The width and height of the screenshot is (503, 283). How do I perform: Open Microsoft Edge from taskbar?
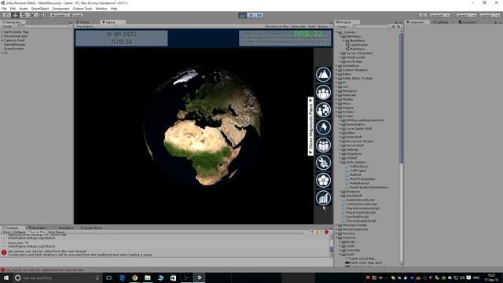click(123, 277)
